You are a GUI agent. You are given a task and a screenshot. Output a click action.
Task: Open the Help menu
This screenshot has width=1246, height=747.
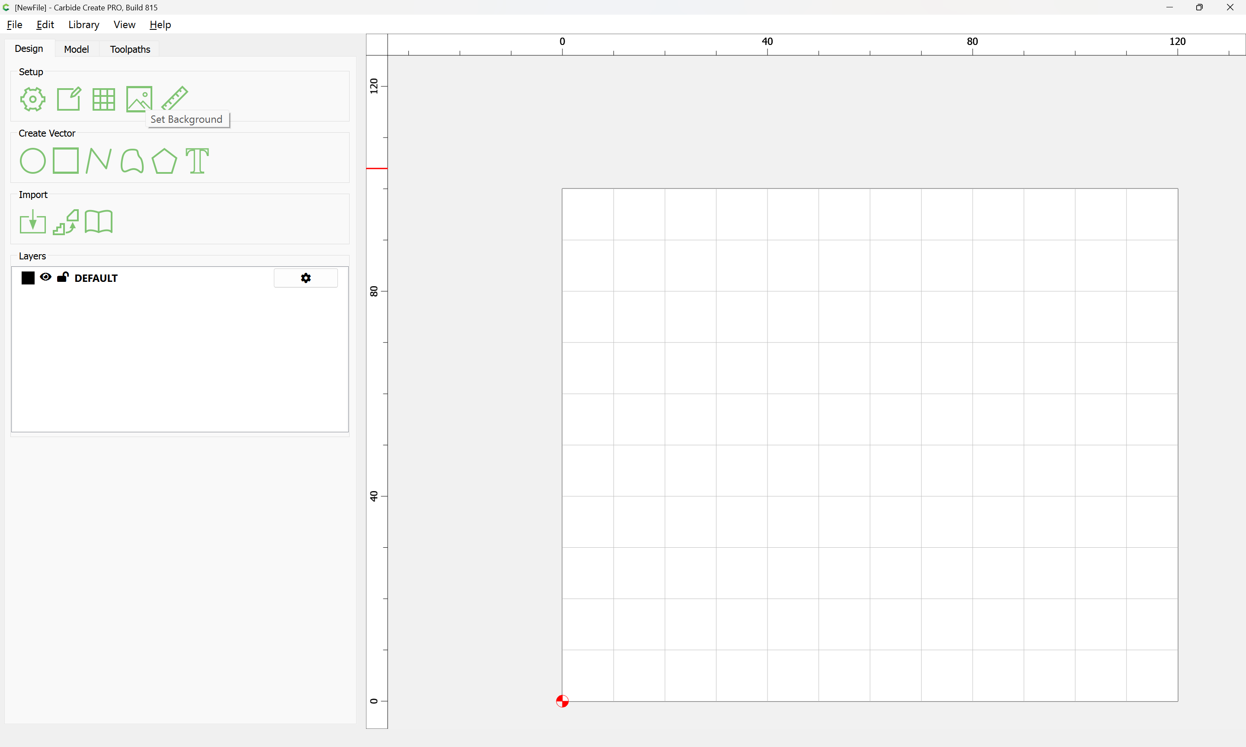pos(160,25)
